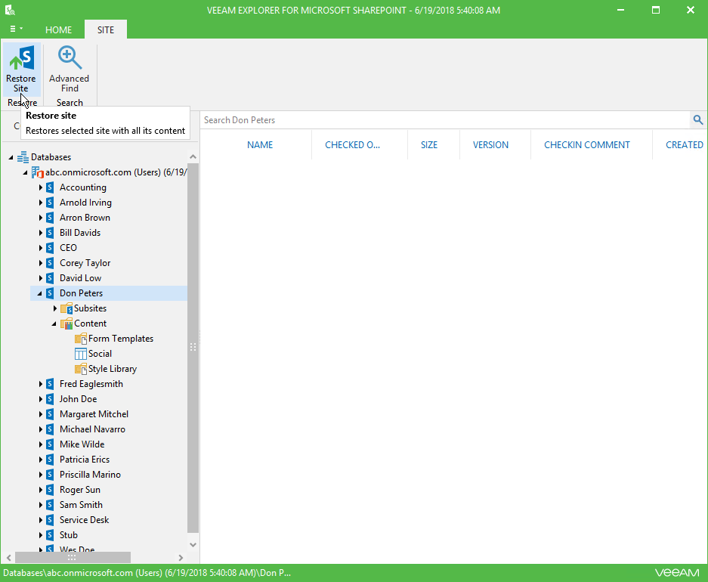The height and width of the screenshot is (582, 708).
Task: Sort by the NAME column header
Action: point(260,145)
